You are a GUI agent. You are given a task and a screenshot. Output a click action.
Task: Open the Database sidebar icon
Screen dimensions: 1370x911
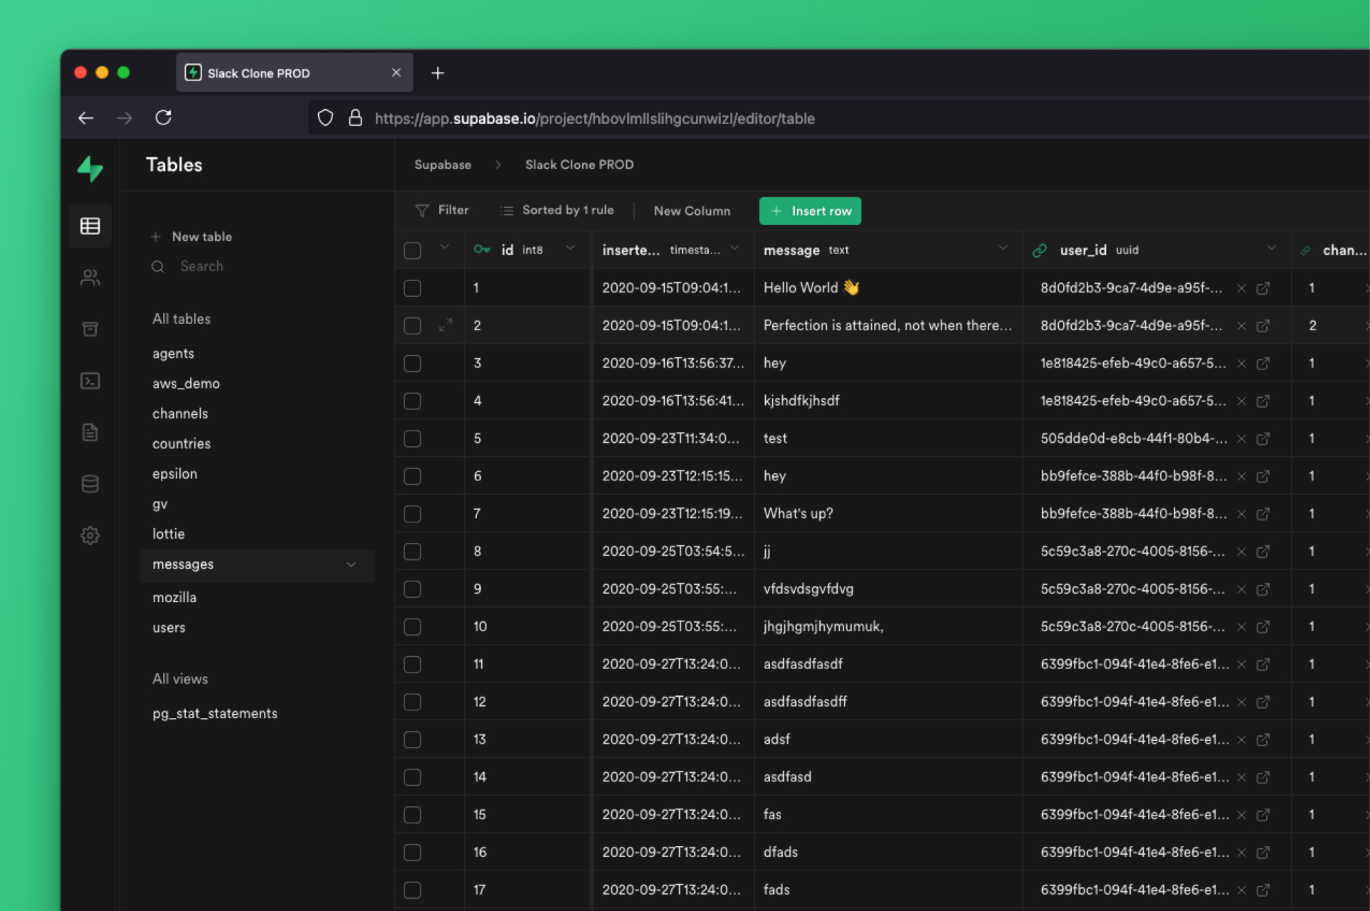pos(90,484)
